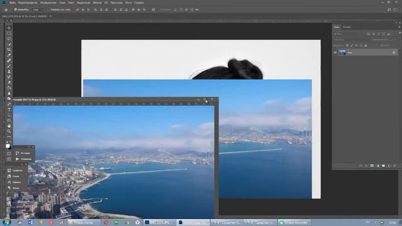Open the Image menu
The image size is (402, 226).
coord(48,3)
